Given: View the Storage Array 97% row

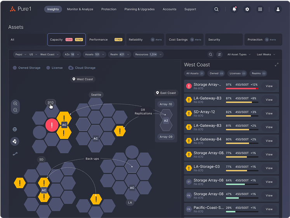Looking at the screenshot, I should [x=269, y=86].
